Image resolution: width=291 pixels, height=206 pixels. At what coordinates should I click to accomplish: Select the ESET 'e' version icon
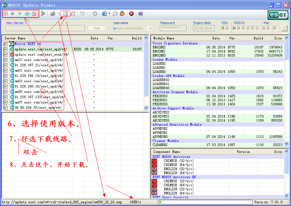(x=5, y=13)
